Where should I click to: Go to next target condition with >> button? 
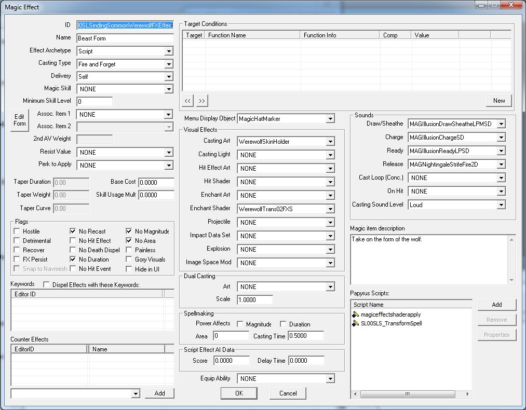202,101
